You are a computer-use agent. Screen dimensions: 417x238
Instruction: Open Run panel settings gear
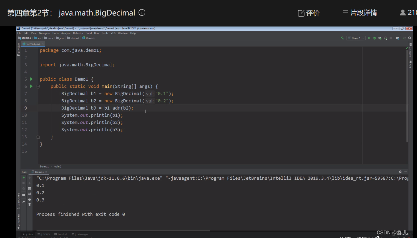pos(400,172)
